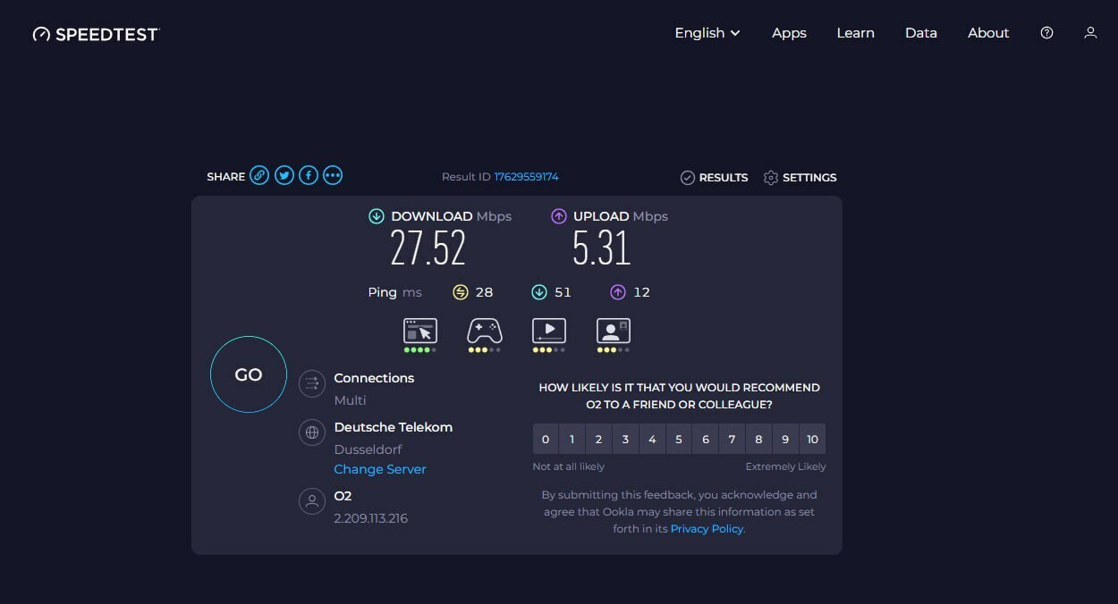Rate recommendation as 6

click(706, 440)
